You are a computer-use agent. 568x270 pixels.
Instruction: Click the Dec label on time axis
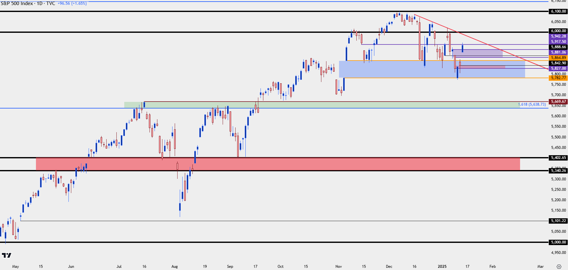389,267
